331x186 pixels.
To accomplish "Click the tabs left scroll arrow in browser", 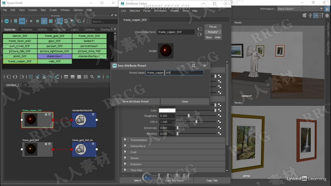I will click(x=112, y=29).
